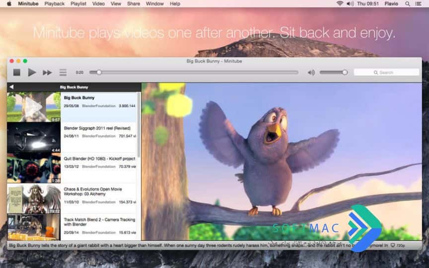Screen dimensions: 429x268
Task: Go back using the sidebar back arrow
Action: pyautogui.click(x=11, y=87)
